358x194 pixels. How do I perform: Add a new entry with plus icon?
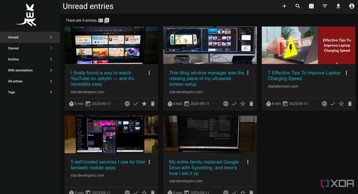284,6
